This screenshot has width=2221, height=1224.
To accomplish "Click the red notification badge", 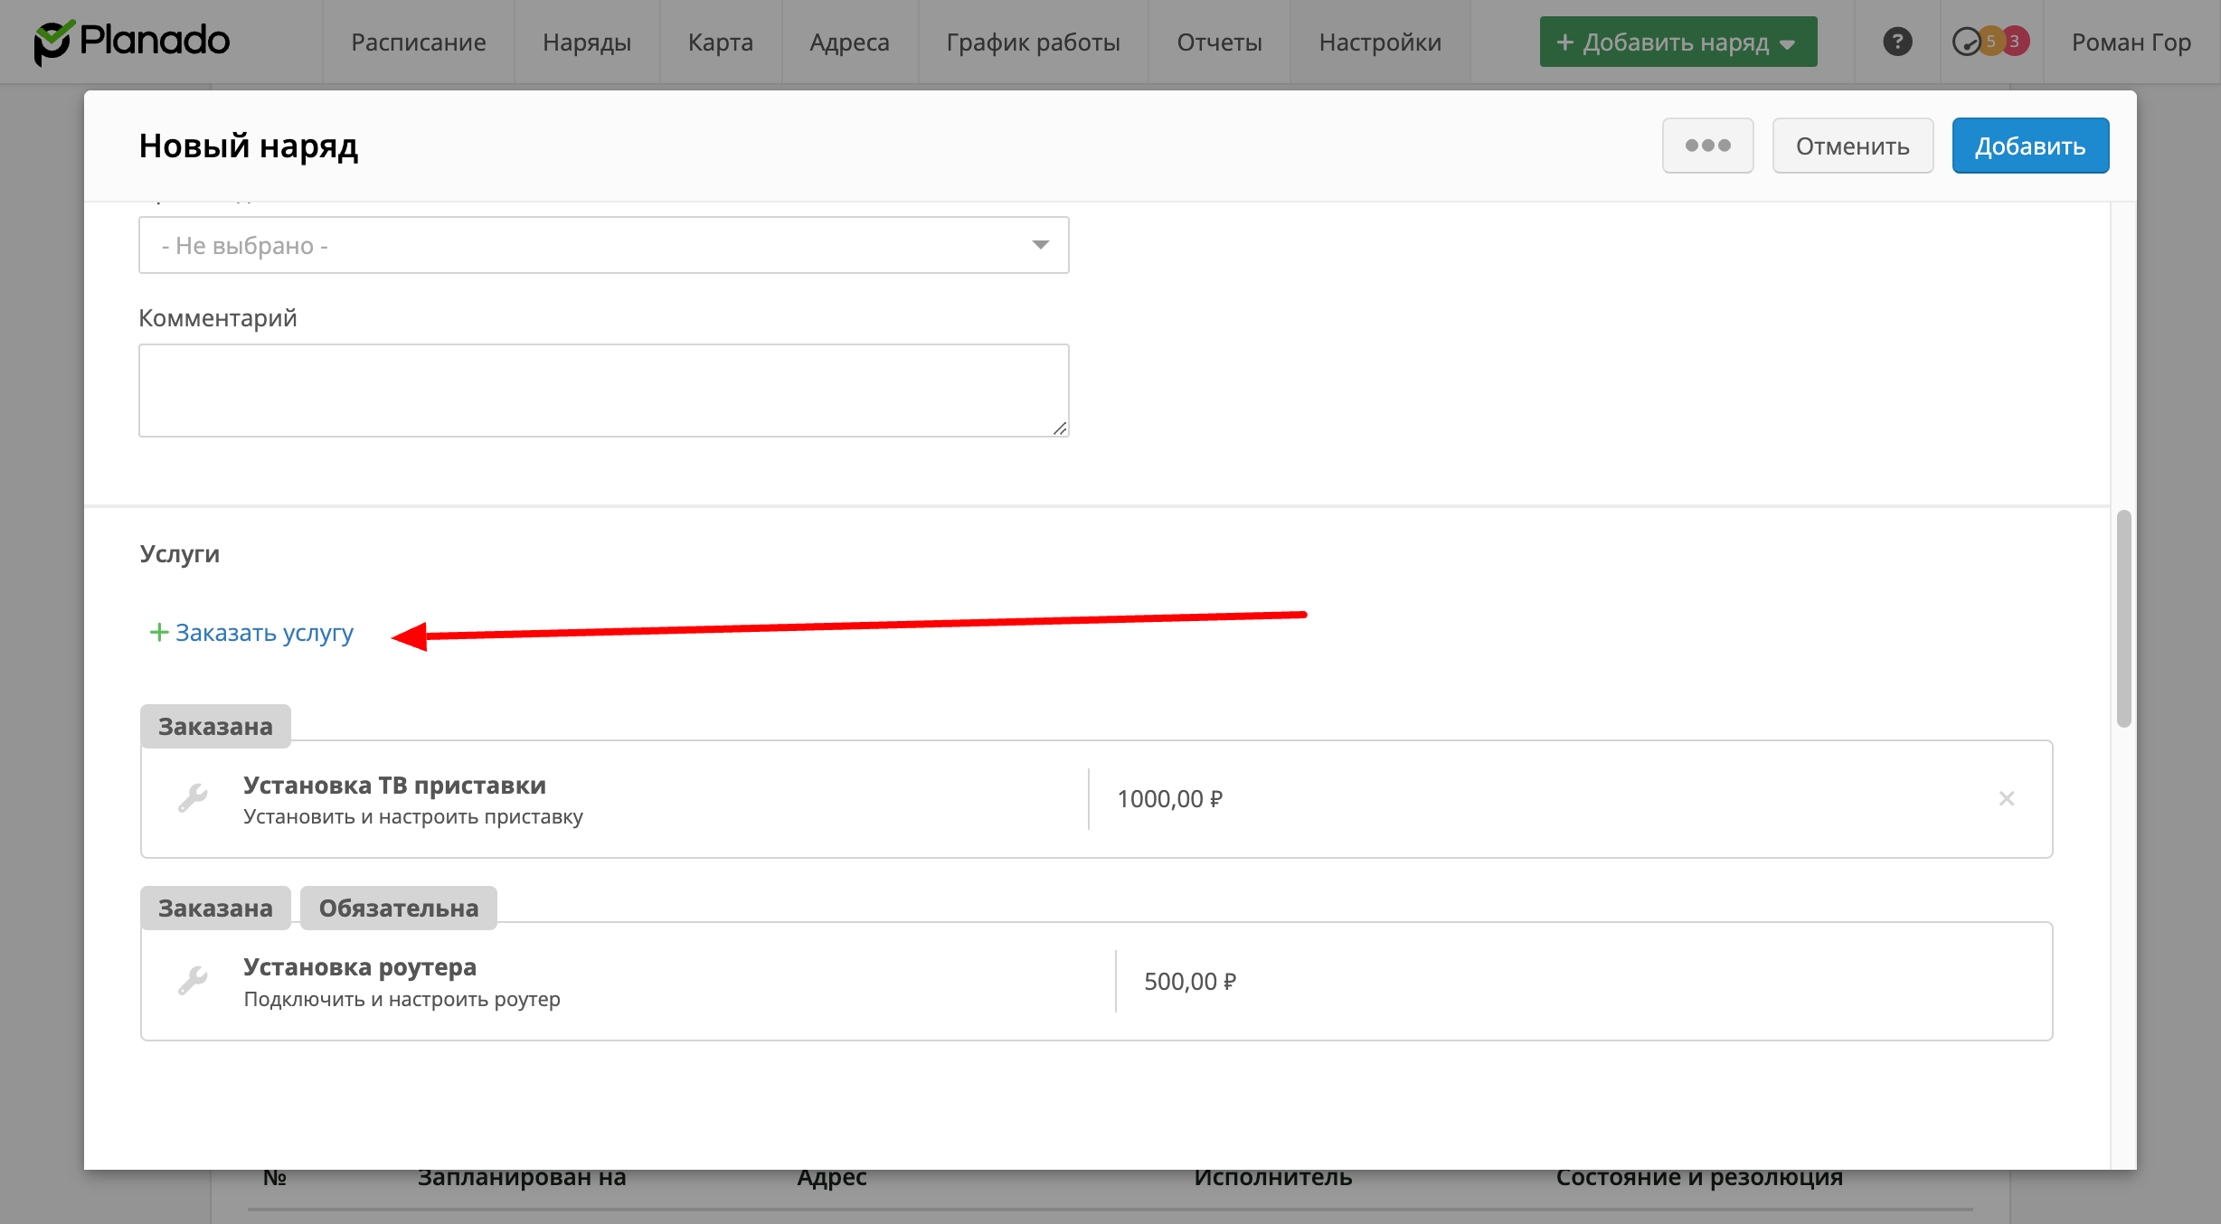I will coord(2015,42).
